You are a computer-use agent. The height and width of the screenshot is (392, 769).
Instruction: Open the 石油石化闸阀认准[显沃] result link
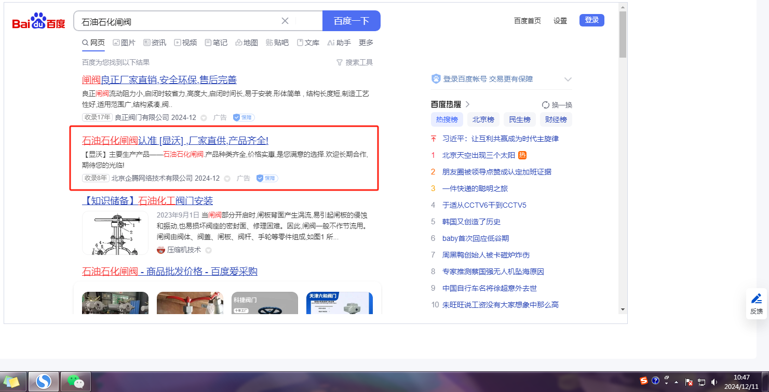pos(175,141)
